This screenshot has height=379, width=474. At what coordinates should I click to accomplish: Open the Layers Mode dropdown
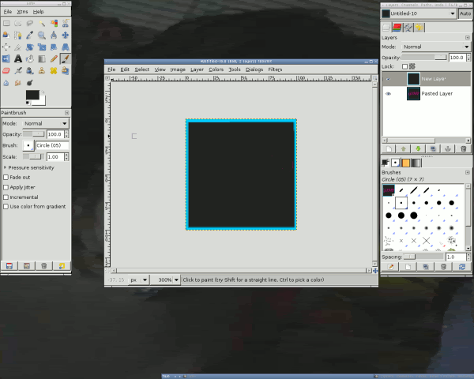coord(436,47)
